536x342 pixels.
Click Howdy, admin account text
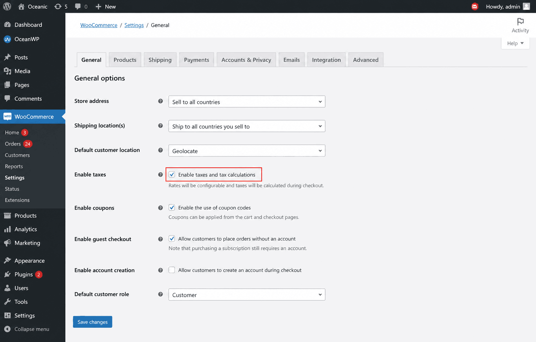pyautogui.click(x=503, y=7)
